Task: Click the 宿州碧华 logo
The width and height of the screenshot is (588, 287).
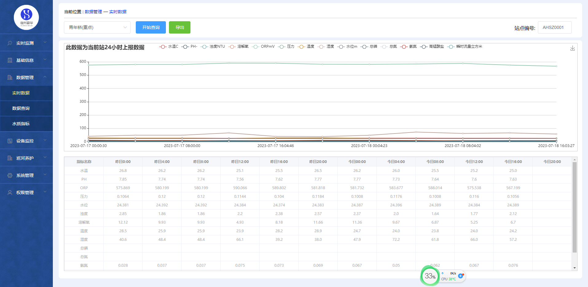Action: 26,17
